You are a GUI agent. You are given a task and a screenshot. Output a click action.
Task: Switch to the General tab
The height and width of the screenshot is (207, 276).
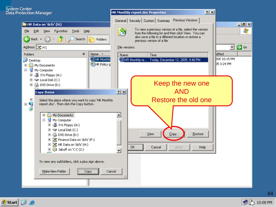[120, 21]
